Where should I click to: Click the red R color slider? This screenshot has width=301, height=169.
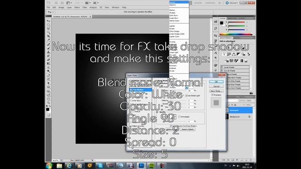[x=236, y=22]
